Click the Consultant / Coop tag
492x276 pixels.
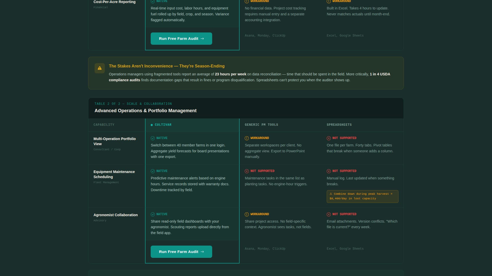pos(107,149)
